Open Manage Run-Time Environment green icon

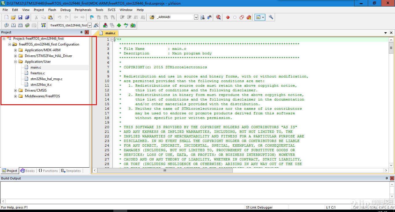pos(119,25)
